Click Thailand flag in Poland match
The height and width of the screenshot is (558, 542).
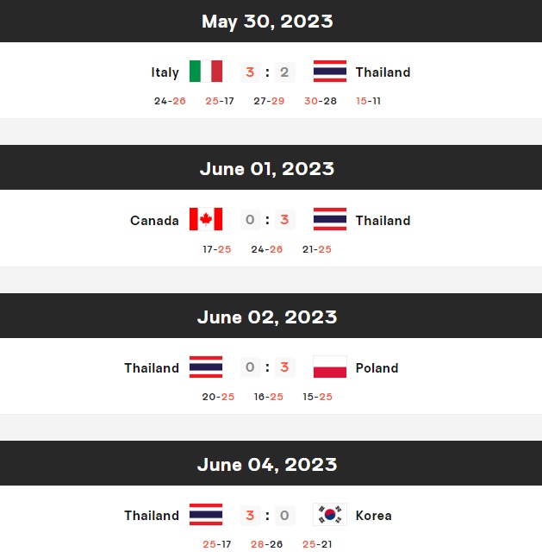(x=206, y=367)
